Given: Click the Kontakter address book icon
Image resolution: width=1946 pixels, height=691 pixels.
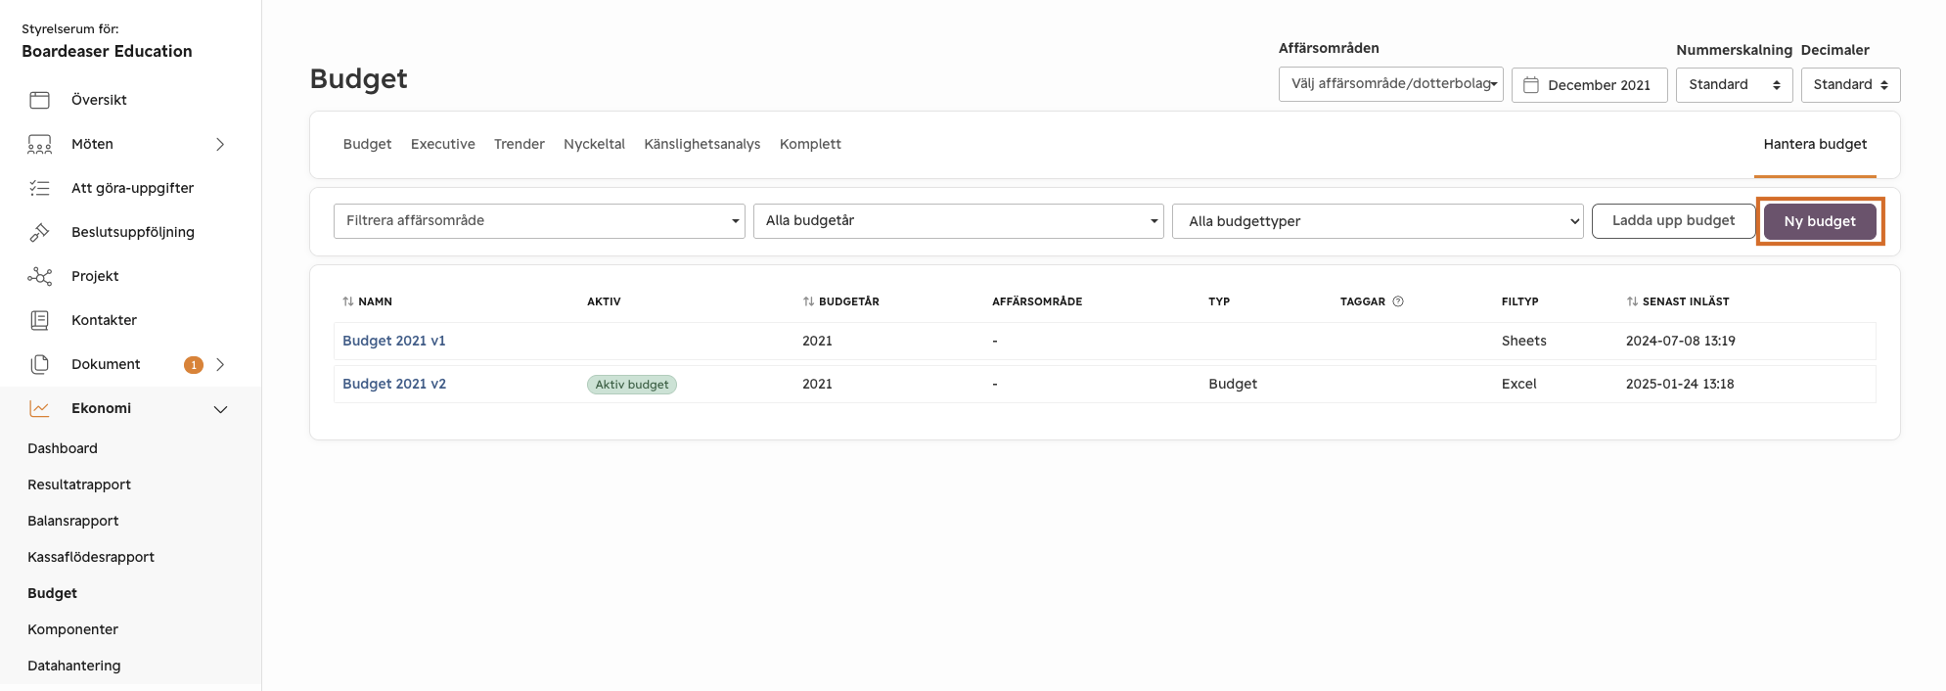Looking at the screenshot, I should pyautogui.click(x=39, y=320).
